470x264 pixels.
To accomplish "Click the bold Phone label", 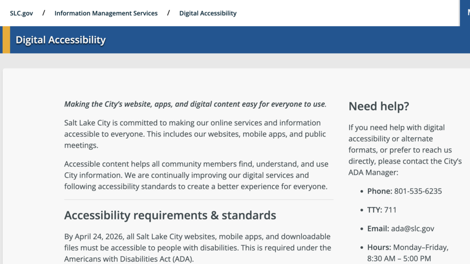I will pos(380,191).
